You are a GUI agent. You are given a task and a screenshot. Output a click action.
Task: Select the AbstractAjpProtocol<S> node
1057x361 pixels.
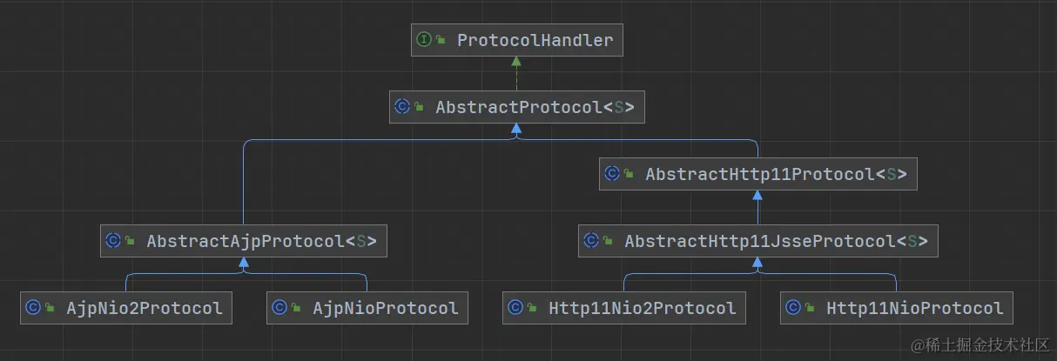[243, 241]
